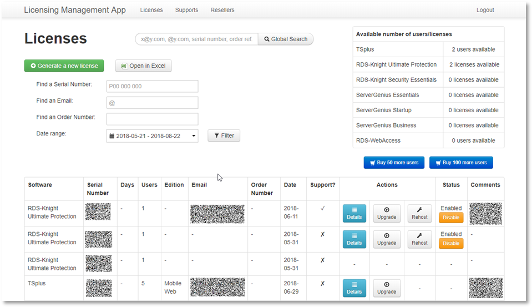Click Rehost button in second license row
Image resolution: width=532 pixels, height=307 pixels.
point(419,239)
